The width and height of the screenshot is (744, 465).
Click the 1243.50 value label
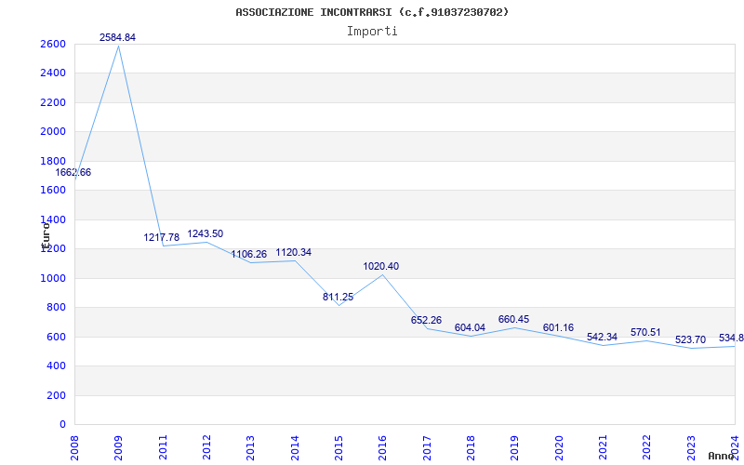pyautogui.click(x=206, y=234)
